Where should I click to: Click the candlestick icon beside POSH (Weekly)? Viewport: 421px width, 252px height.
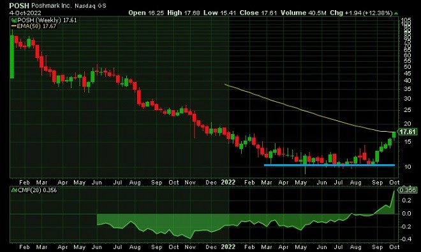pos(14,20)
